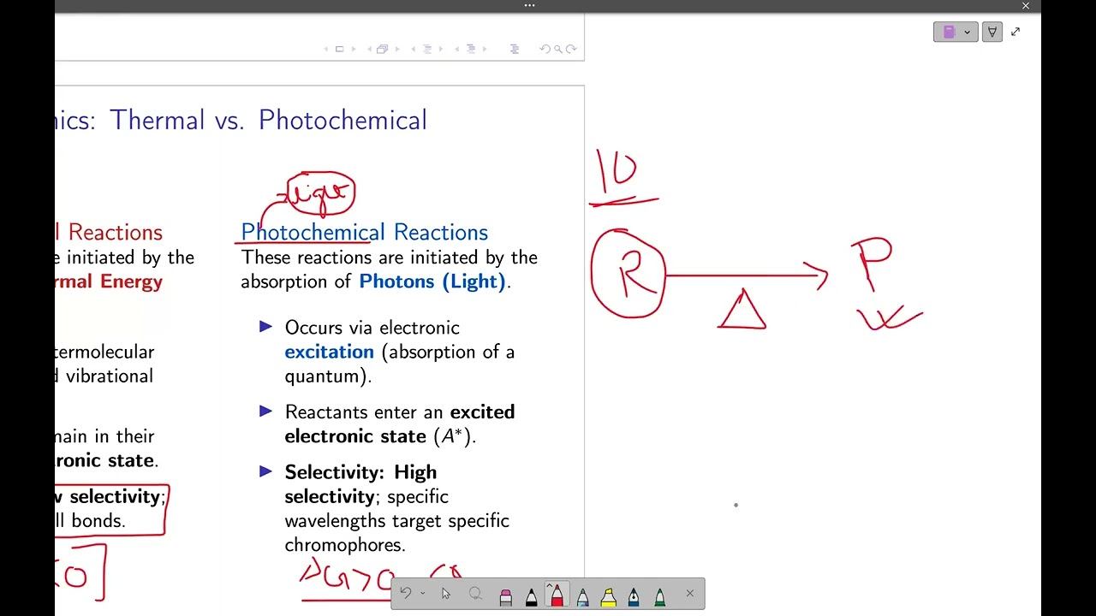Select the green pen
The height and width of the screenshot is (616, 1096).
659,595
